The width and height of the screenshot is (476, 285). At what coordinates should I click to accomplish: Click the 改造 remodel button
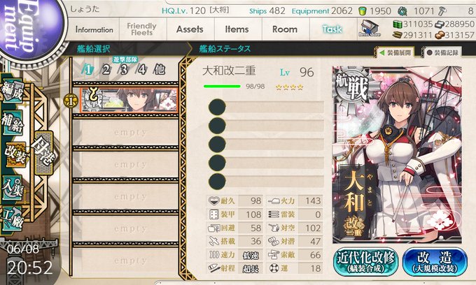click(x=435, y=261)
